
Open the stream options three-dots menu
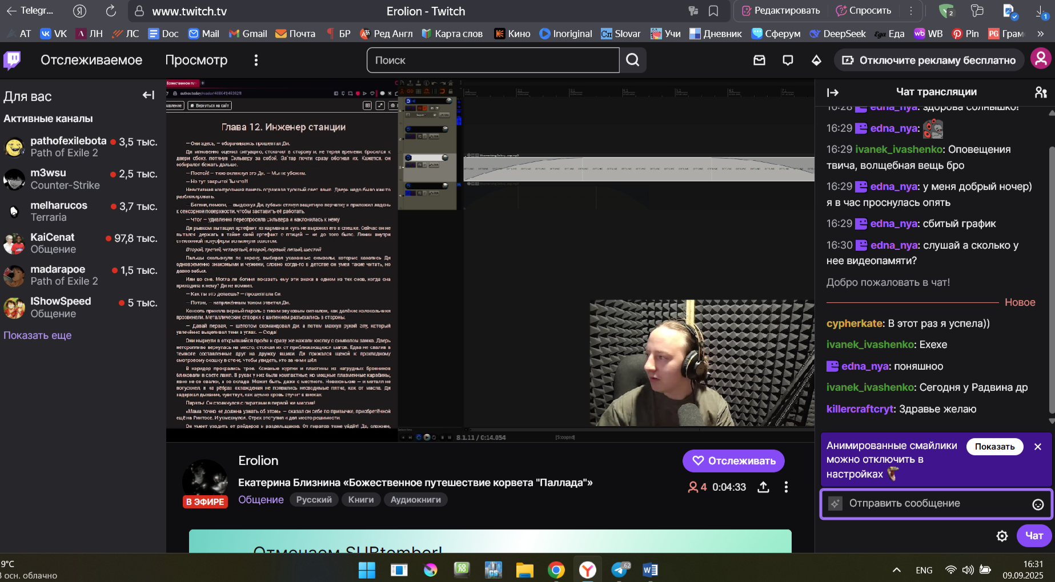click(x=786, y=487)
